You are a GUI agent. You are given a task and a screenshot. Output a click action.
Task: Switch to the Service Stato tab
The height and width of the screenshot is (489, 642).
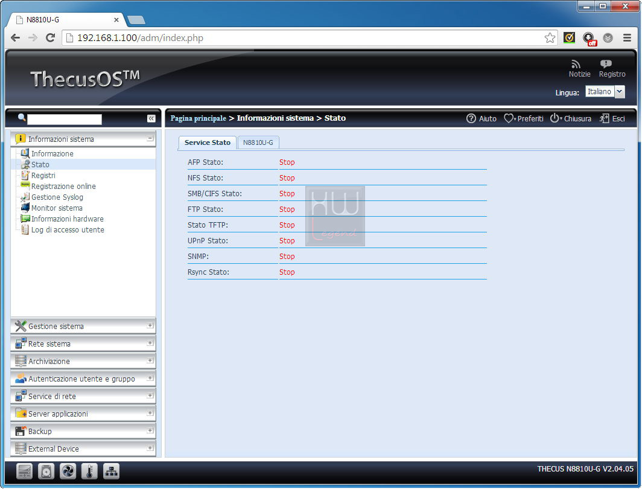(207, 142)
